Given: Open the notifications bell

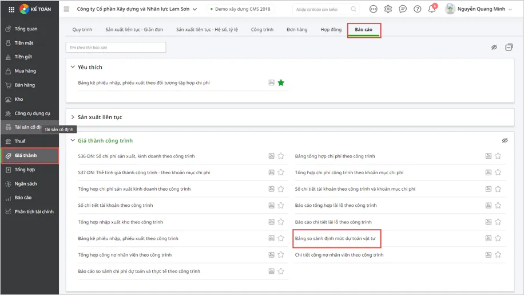Looking at the screenshot, I should (x=432, y=9).
